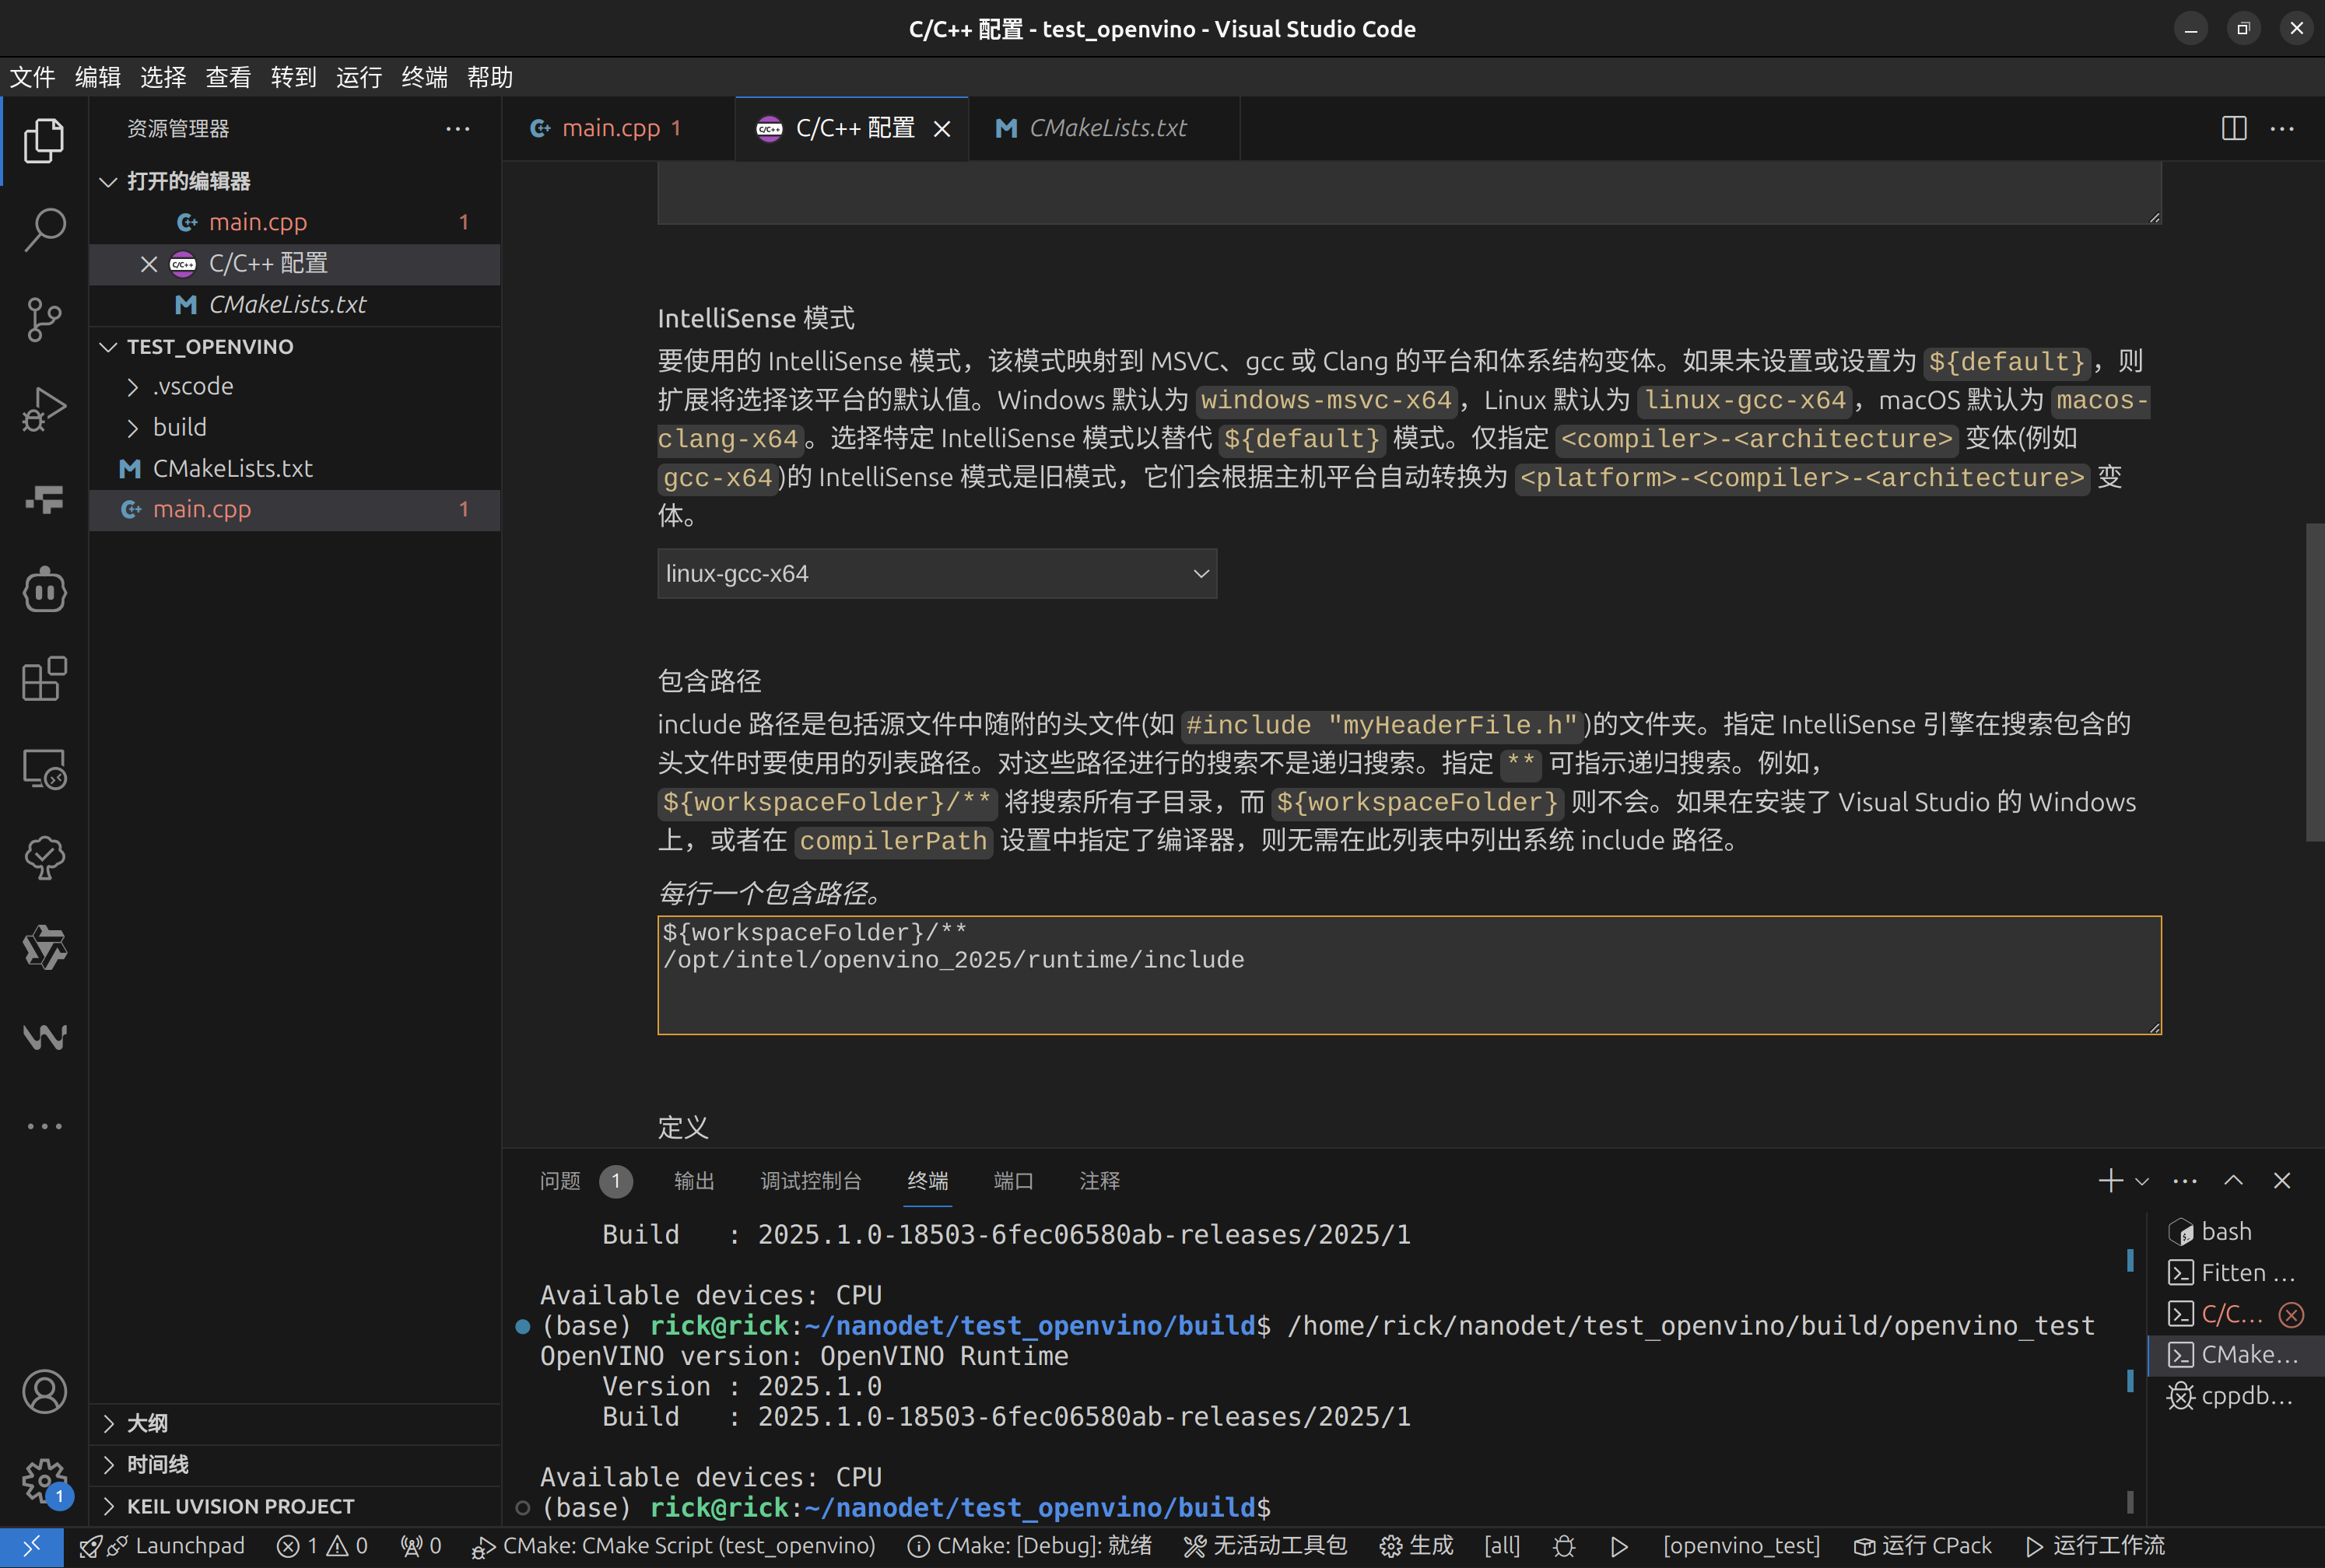Click the CMake debug bug icon in status bar
Image resolution: width=2325 pixels, height=1568 pixels.
click(1564, 1546)
